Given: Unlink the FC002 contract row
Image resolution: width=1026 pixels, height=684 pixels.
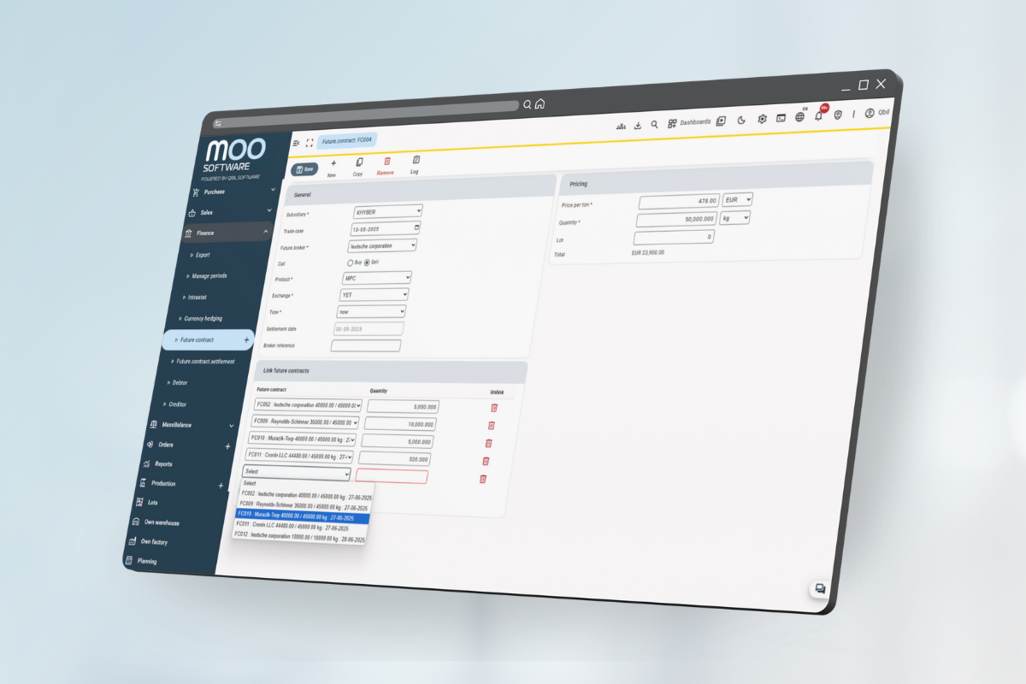Looking at the screenshot, I should (x=494, y=408).
